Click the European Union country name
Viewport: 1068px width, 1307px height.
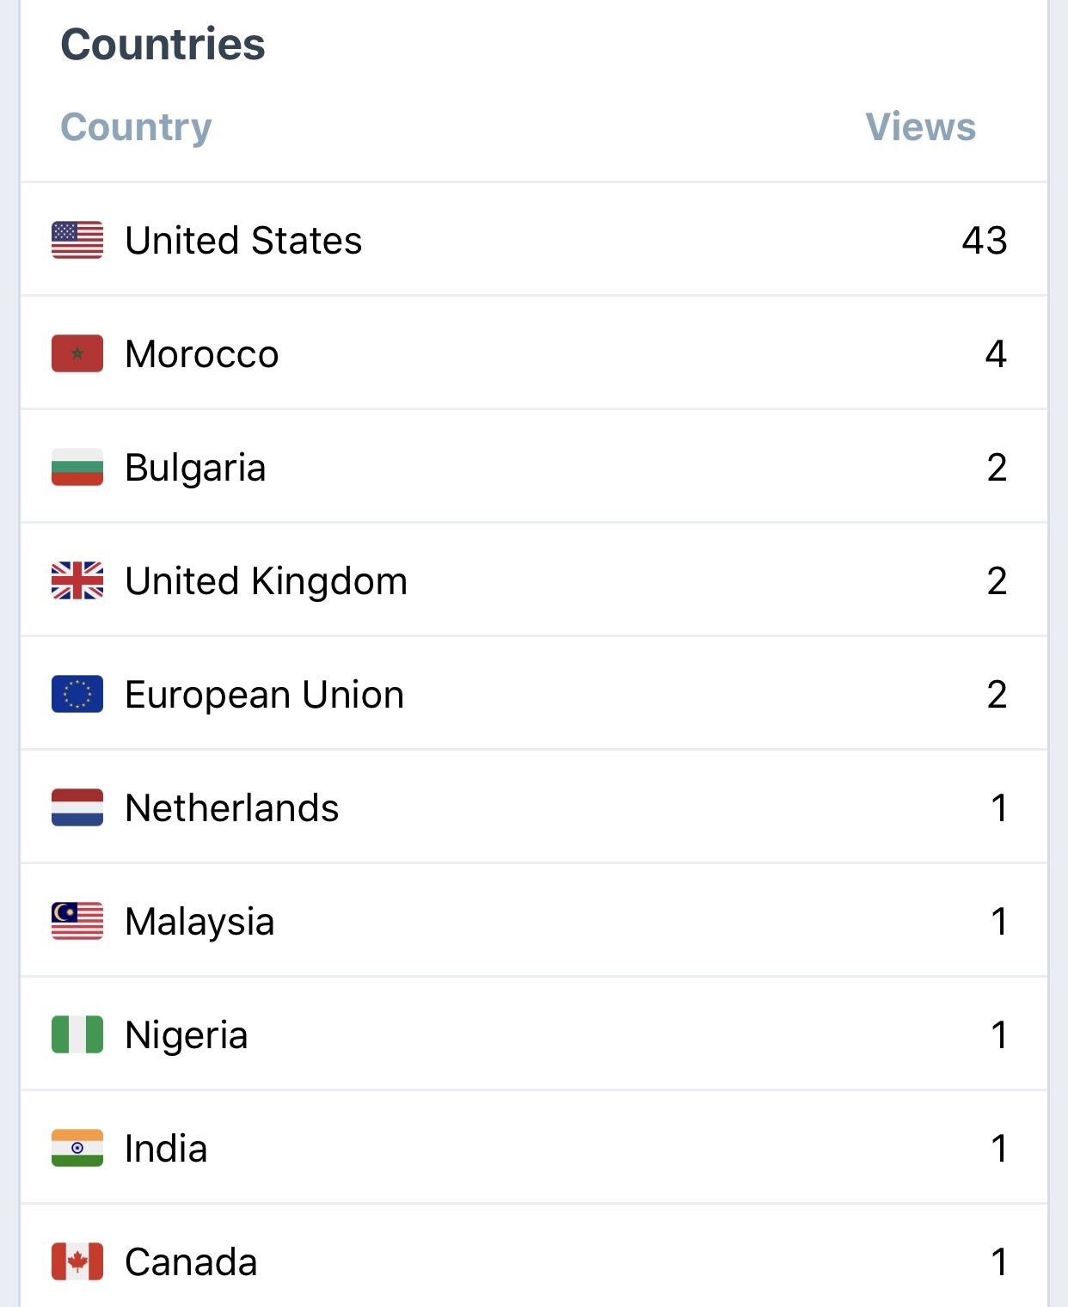(x=264, y=695)
